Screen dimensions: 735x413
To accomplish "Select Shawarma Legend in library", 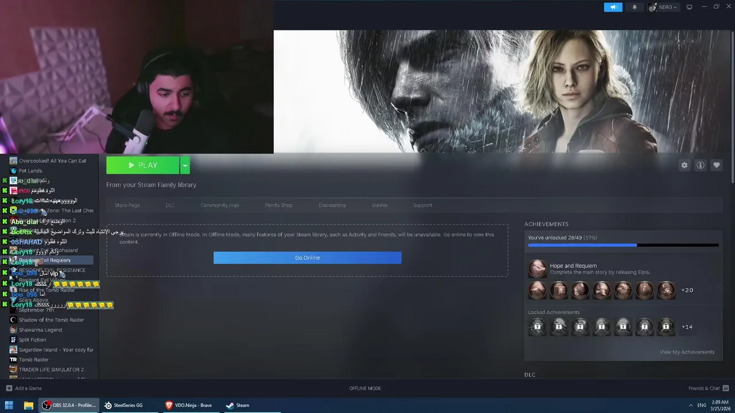I will (40, 330).
